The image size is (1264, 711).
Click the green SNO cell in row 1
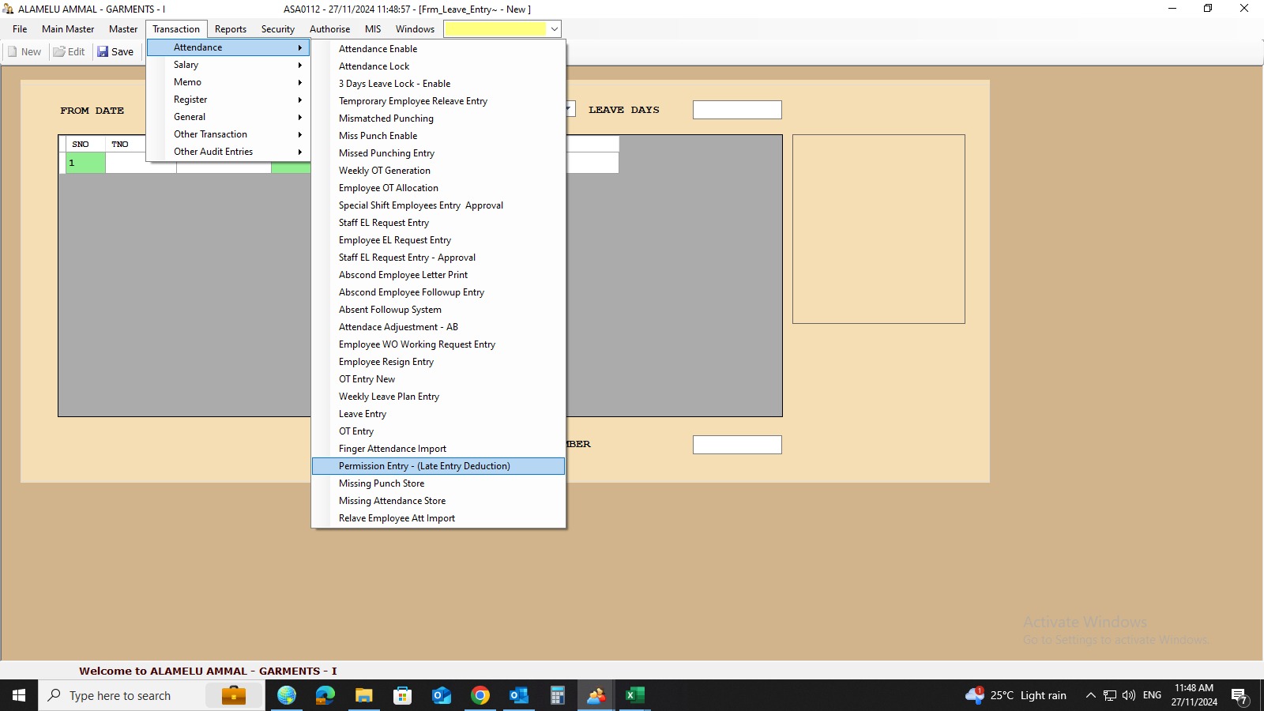click(x=85, y=163)
